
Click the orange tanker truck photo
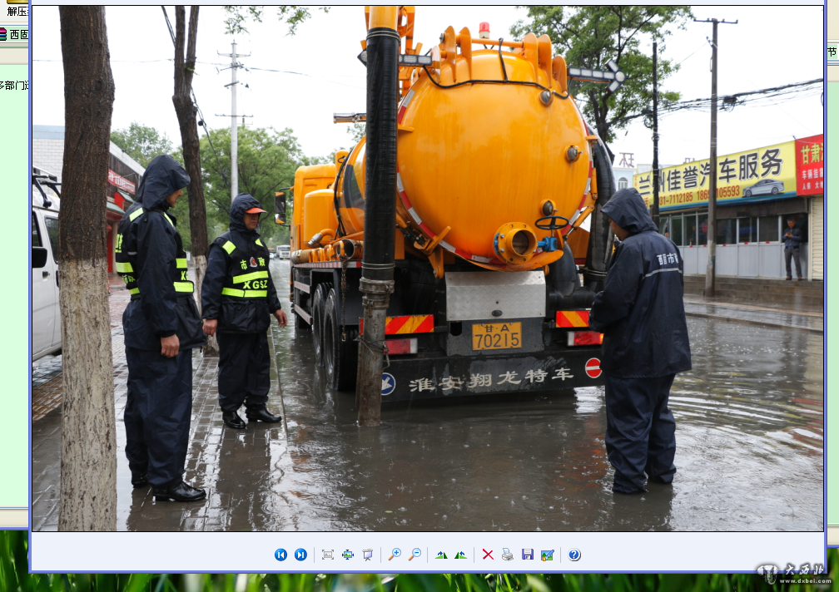[466, 208]
